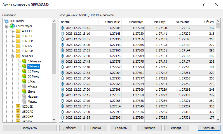Select the День timeframe

click(31, 91)
